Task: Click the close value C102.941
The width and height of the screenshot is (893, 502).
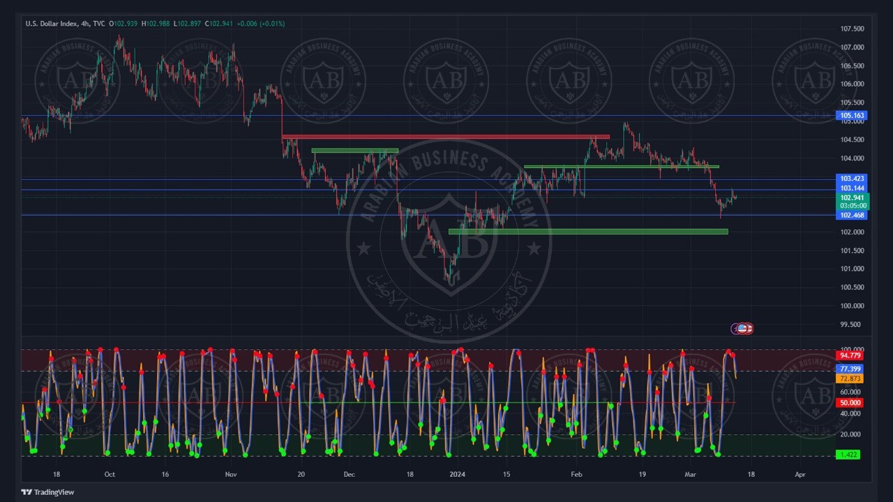Action: (218, 24)
